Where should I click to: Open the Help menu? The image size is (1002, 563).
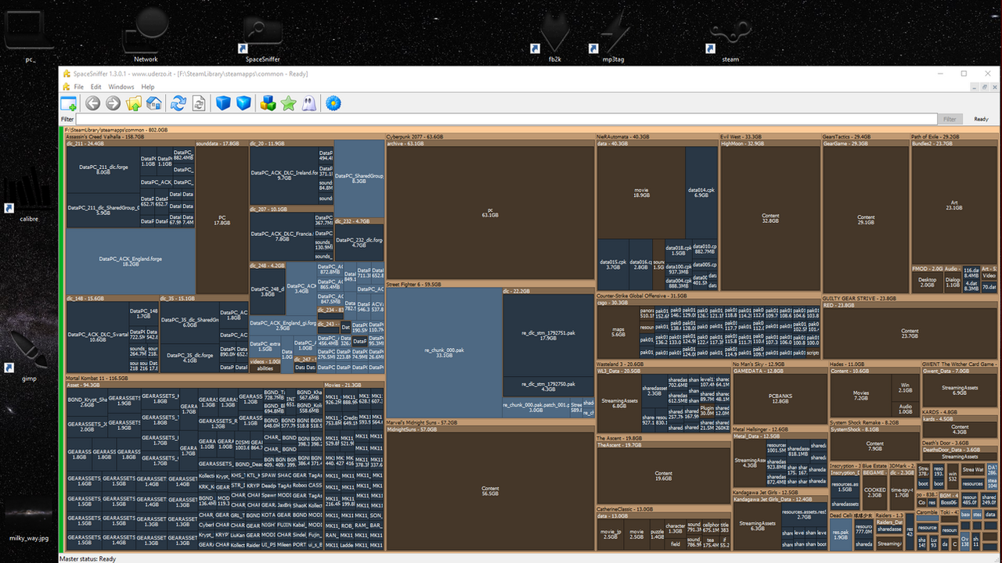pyautogui.click(x=148, y=87)
